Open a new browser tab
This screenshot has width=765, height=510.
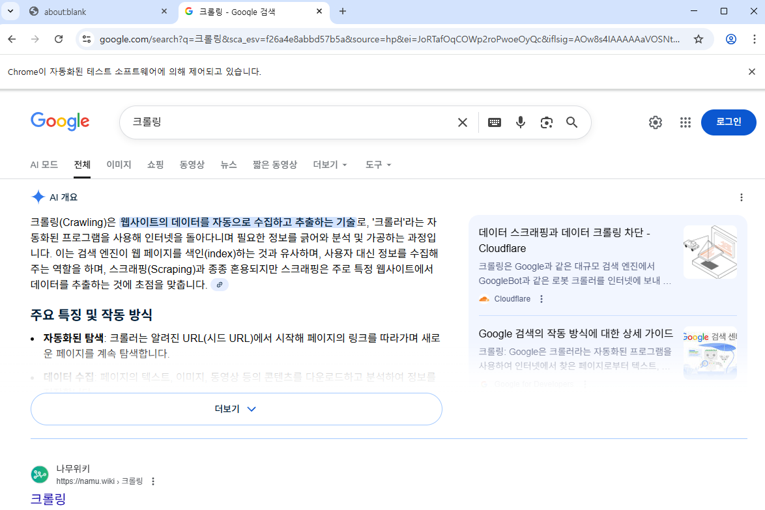[343, 11]
